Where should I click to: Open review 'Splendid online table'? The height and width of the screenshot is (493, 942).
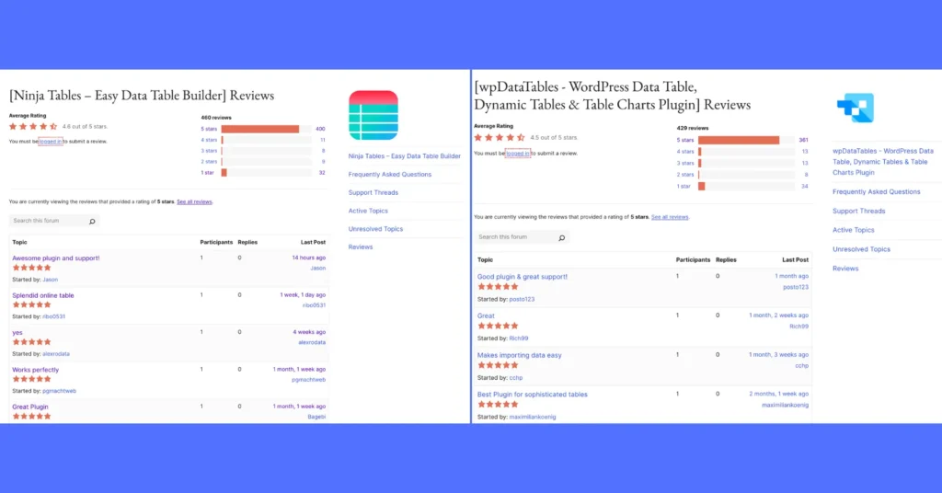click(x=43, y=295)
